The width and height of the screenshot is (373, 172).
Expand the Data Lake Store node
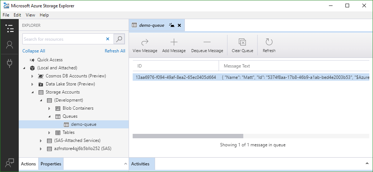pos(32,84)
